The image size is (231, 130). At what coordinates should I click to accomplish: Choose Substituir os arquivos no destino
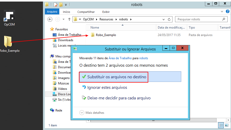[x=117, y=77]
